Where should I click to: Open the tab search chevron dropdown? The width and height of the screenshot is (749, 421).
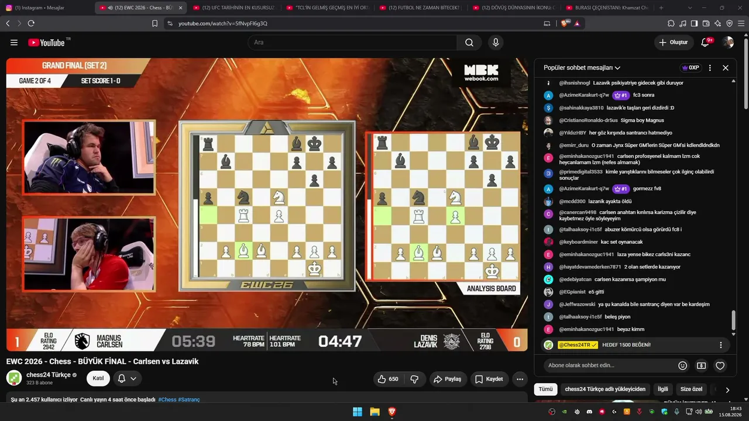[x=690, y=8]
